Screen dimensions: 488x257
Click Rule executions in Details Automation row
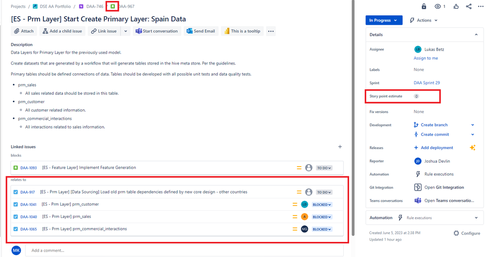click(439, 174)
